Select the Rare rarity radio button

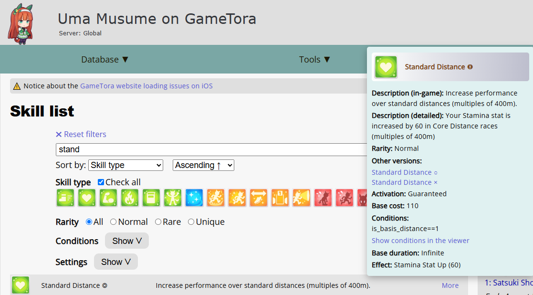click(158, 222)
